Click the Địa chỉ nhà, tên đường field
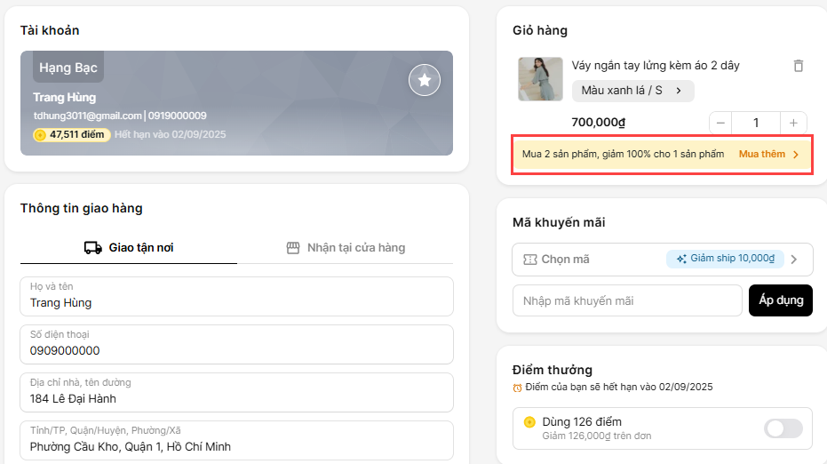This screenshot has height=464, width=827. (x=236, y=392)
